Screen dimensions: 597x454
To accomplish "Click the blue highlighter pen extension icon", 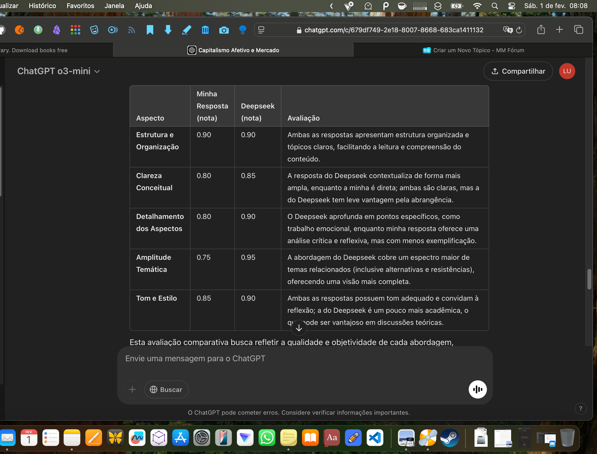I will coord(186,30).
